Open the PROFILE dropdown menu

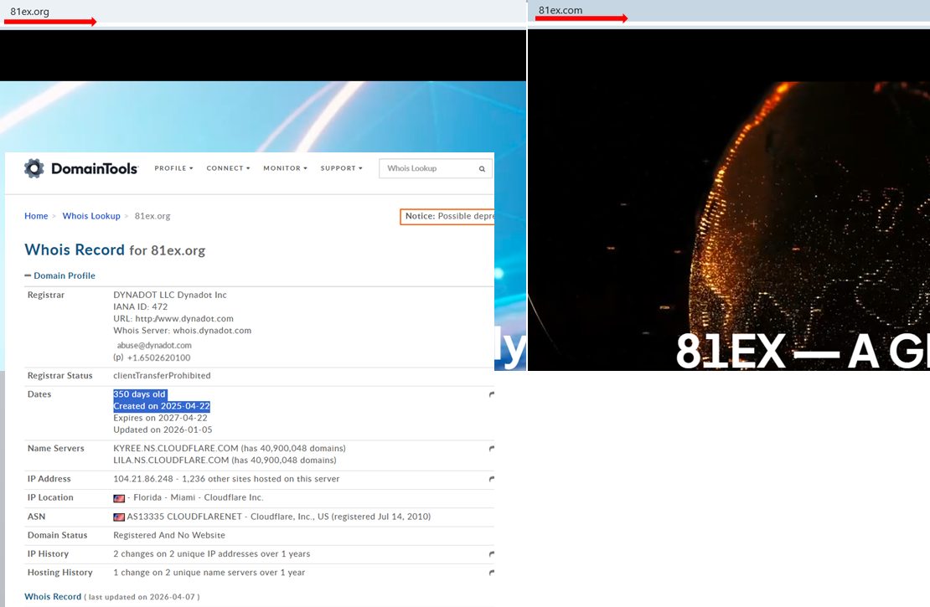tap(173, 168)
